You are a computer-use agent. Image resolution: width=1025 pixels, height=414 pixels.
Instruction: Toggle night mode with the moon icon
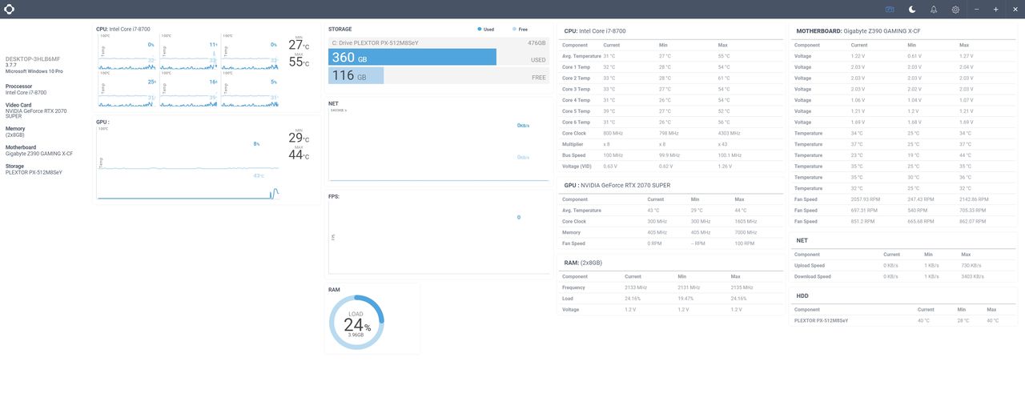coord(912,9)
